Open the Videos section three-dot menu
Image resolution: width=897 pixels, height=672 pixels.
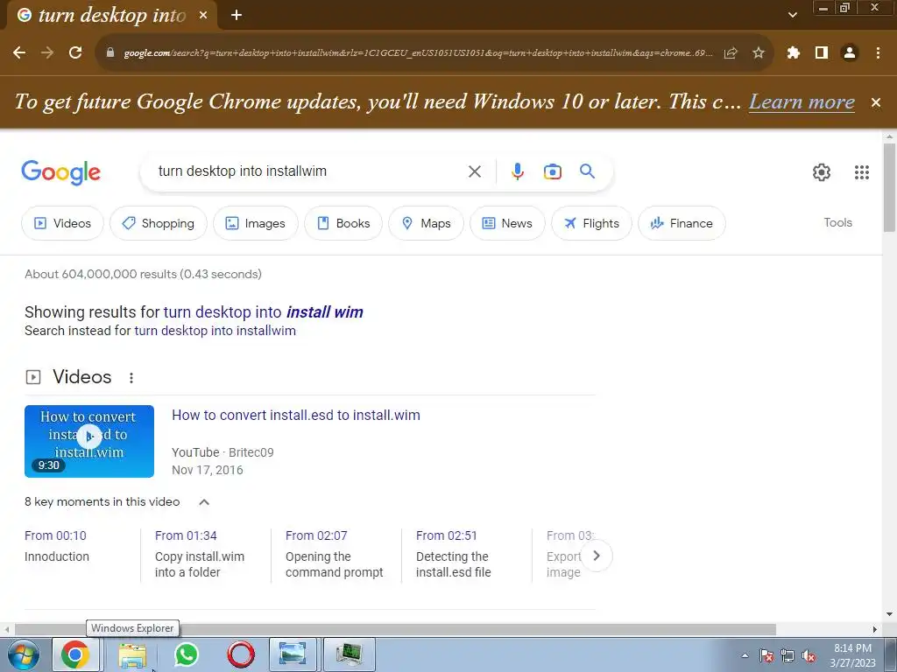click(x=131, y=378)
